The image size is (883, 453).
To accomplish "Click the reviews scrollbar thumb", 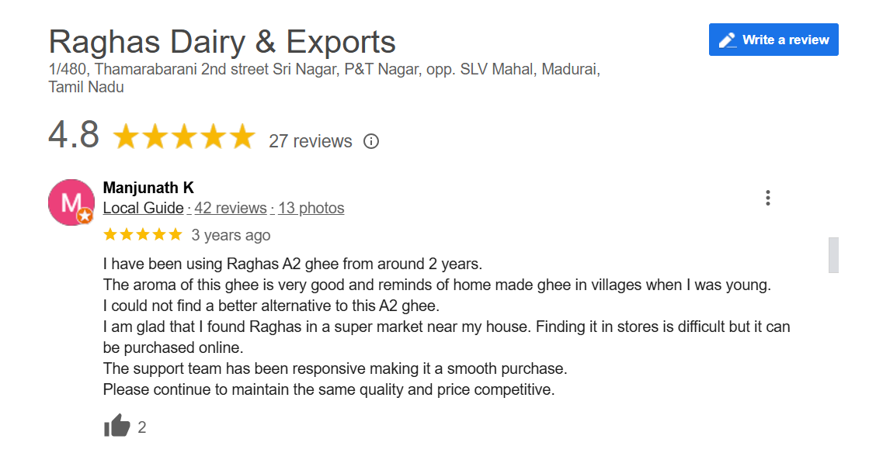I will pos(833,255).
